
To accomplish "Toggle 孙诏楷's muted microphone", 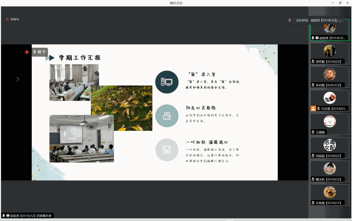I will pos(313,85).
